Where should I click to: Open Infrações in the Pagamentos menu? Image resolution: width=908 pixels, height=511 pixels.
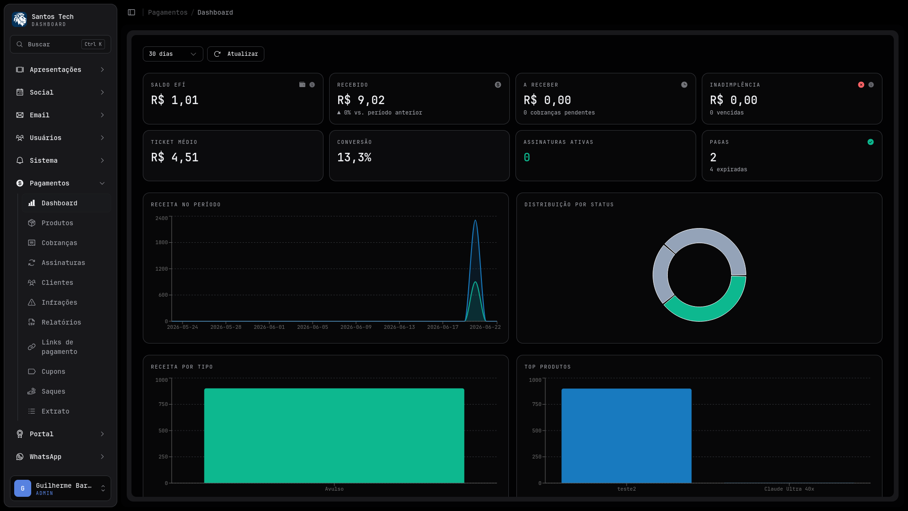(x=66, y=302)
